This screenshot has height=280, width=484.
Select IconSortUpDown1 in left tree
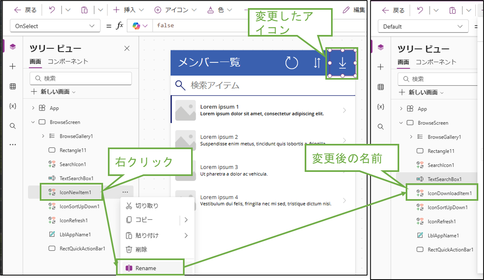(80, 206)
